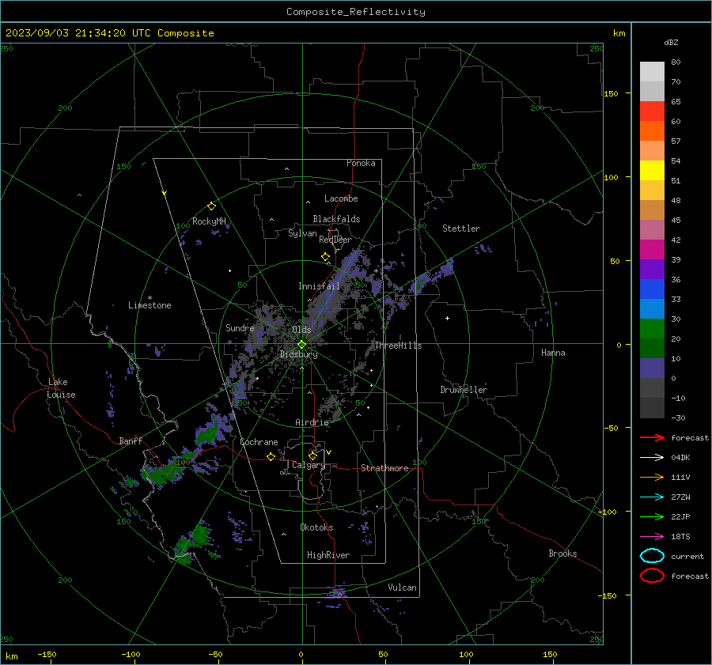Select the orange 57-60 dBZ swatch
This screenshot has height=665, width=712.
[652, 131]
